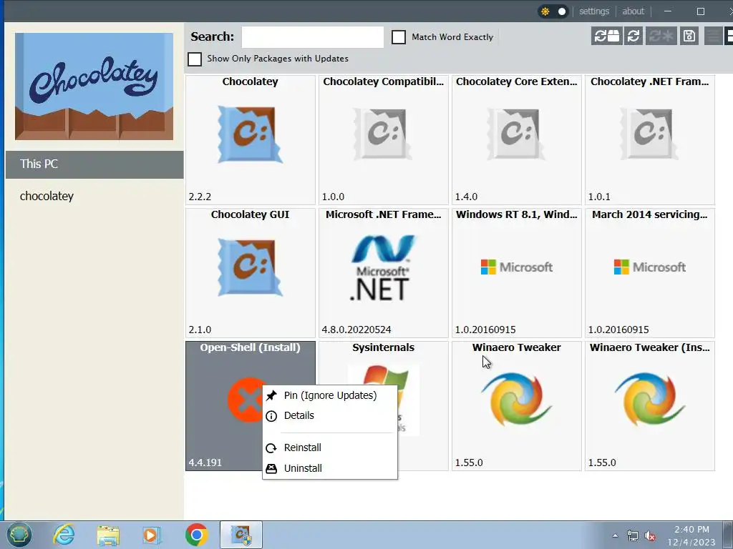Select Winaero Tweaker (Install) swirl icon
Screen dimensions: 733x549
pos(649,399)
